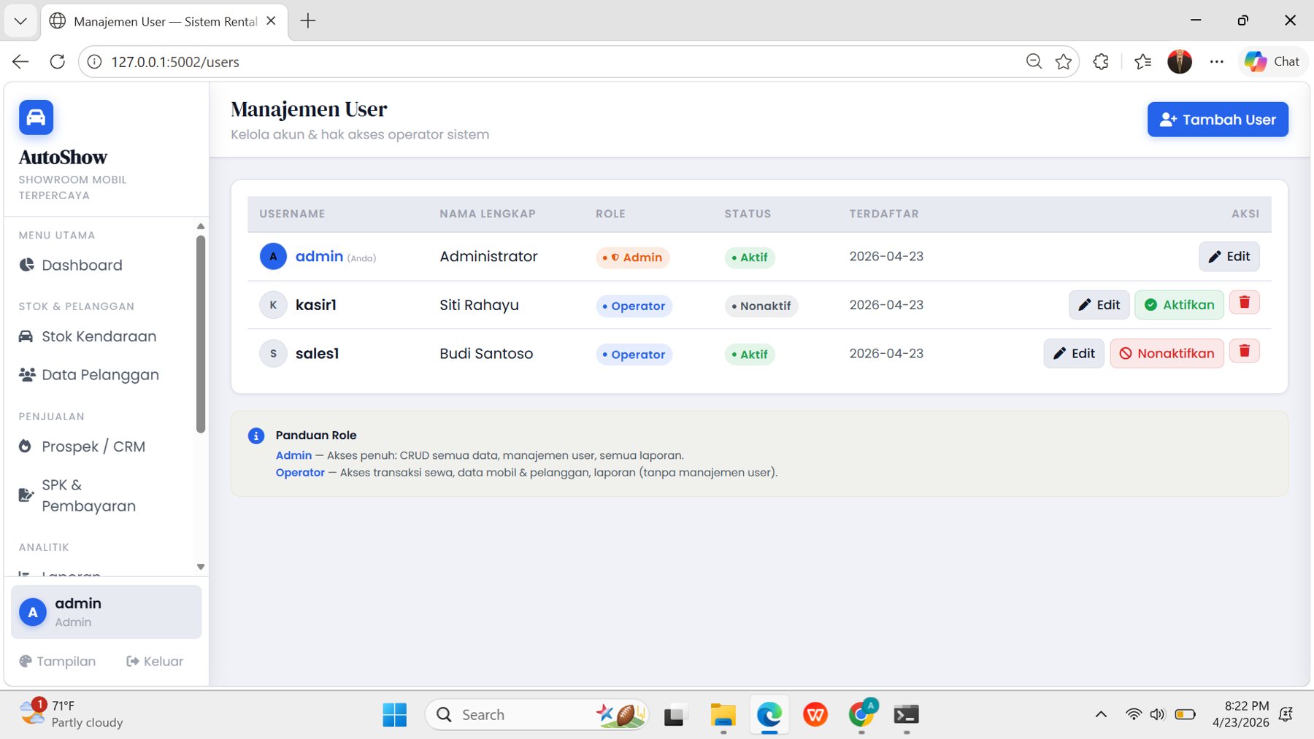The height and width of the screenshot is (739, 1314).
Task: Open Stok Kendaraan menu item
Action: 99,336
